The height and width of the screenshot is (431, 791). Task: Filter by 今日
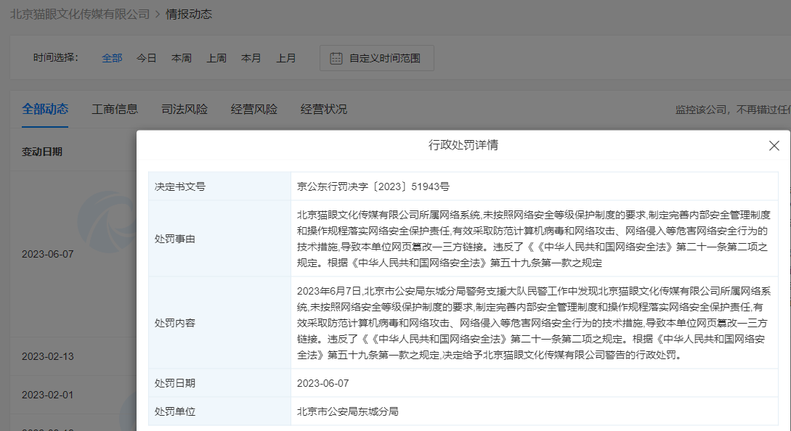[x=146, y=59]
